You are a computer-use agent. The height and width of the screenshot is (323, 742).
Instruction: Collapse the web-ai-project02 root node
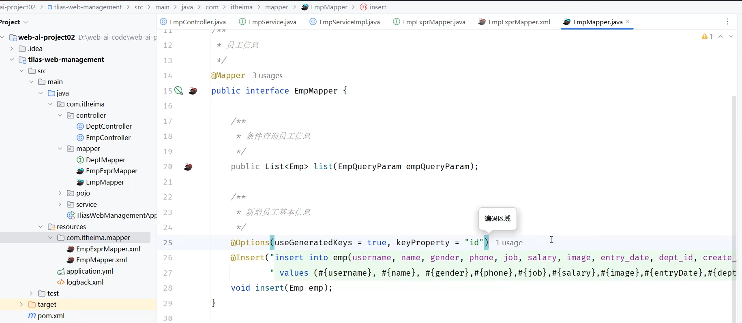2,37
